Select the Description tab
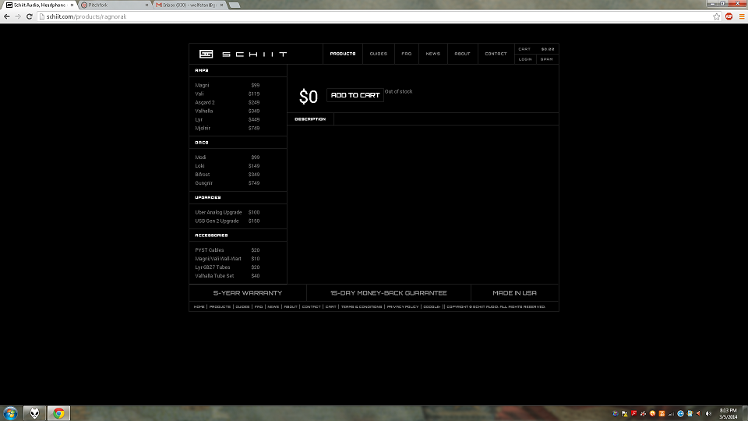The image size is (748, 421). [x=310, y=119]
